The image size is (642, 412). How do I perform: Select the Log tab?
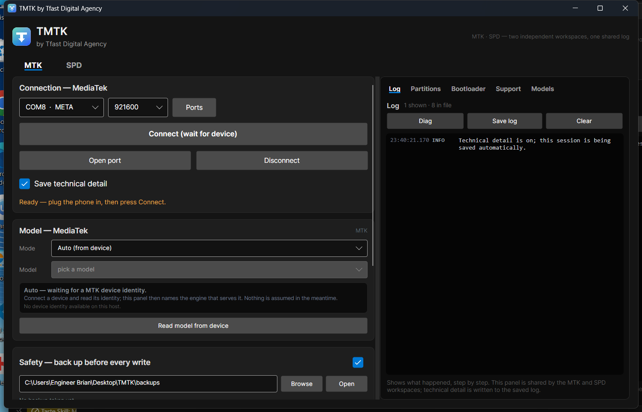click(x=395, y=89)
